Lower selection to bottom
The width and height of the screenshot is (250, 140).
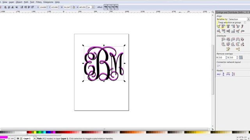click(x=22, y=7)
